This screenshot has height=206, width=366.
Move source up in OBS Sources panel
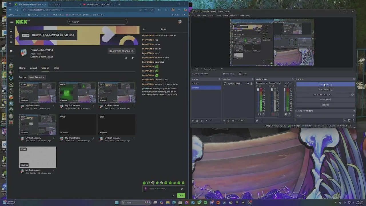coord(238,121)
